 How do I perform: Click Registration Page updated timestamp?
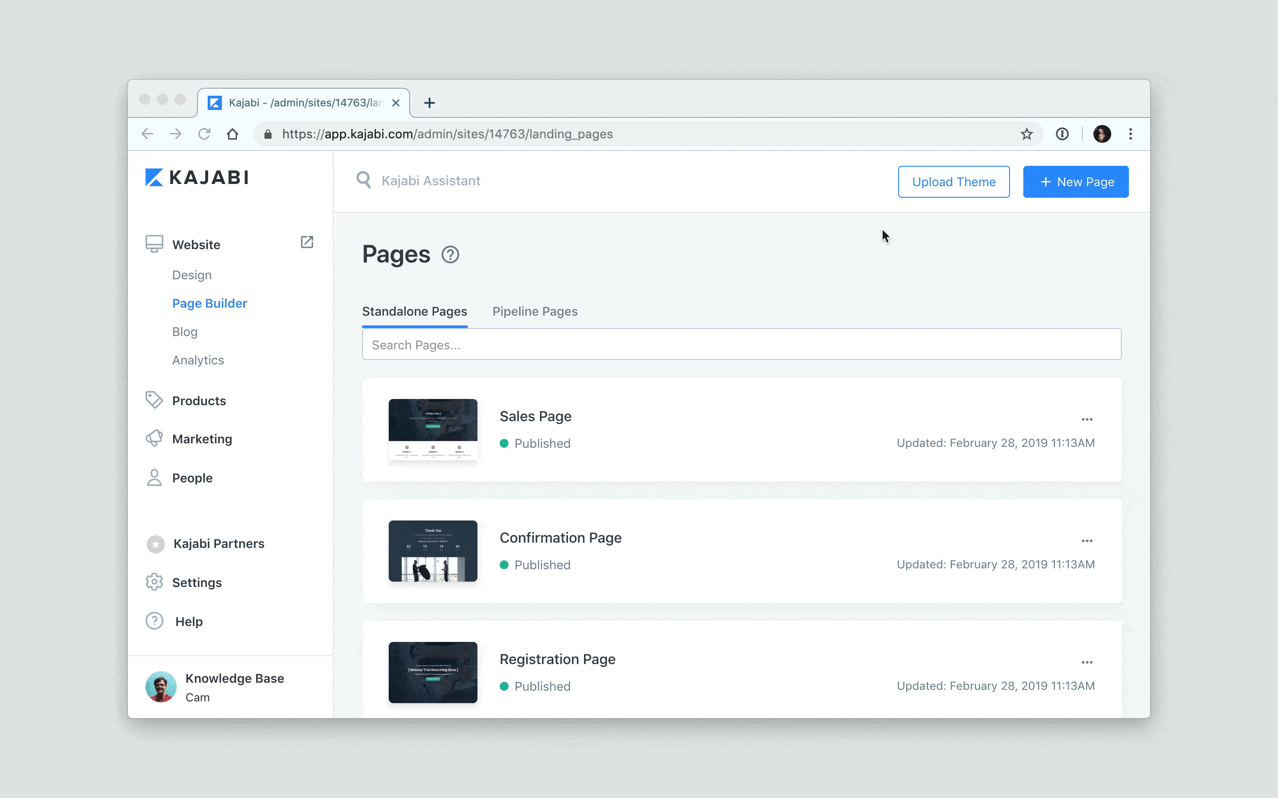(995, 685)
